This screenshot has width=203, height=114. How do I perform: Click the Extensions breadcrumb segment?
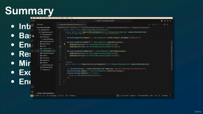point(74,28)
